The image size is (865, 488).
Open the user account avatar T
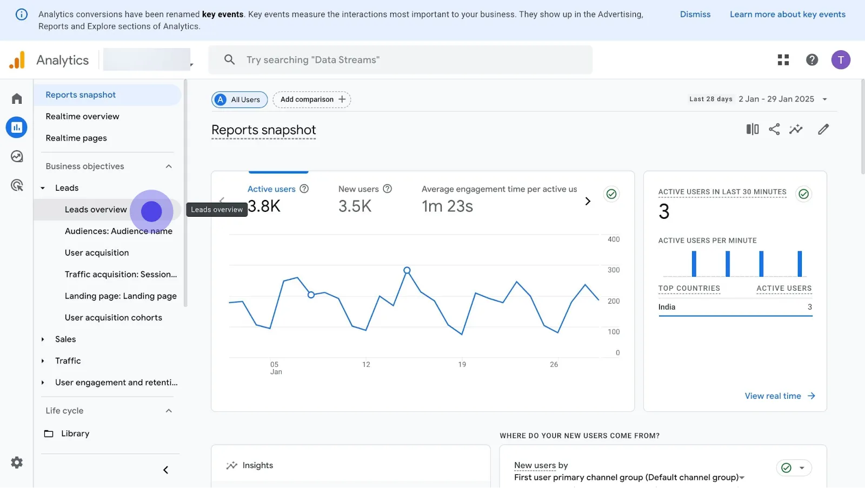click(x=841, y=60)
